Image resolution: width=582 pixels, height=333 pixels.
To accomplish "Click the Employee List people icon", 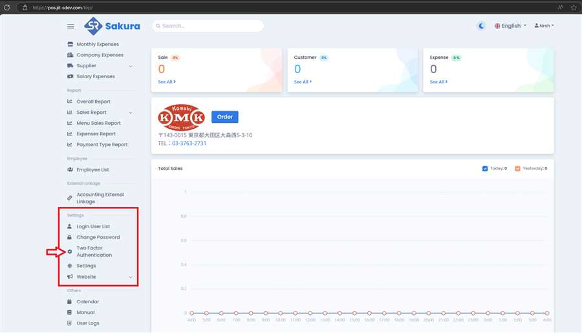I will pos(70,169).
